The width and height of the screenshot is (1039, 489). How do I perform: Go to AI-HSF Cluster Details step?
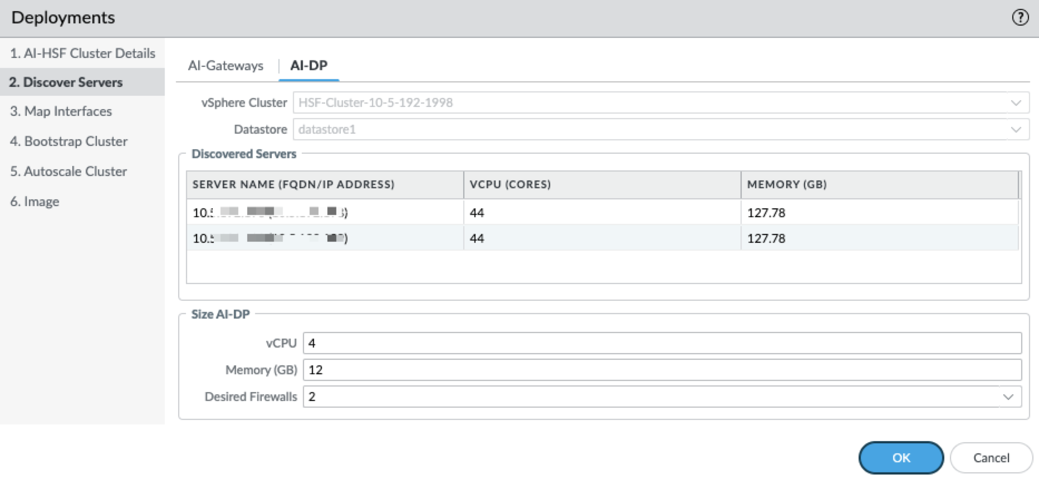coord(82,53)
